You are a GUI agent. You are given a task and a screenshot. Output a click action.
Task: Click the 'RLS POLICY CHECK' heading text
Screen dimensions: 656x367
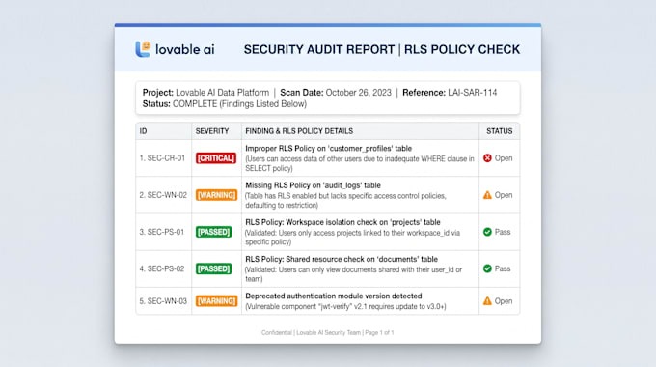pyautogui.click(x=462, y=49)
